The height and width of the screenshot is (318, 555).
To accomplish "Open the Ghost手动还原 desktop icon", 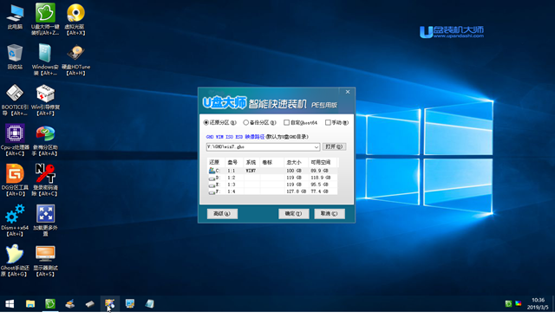I will [x=15, y=260].
